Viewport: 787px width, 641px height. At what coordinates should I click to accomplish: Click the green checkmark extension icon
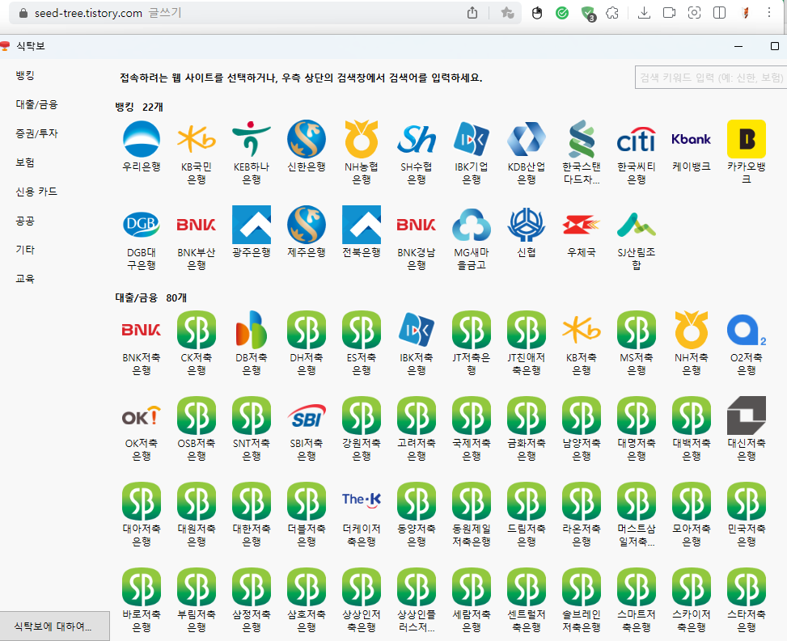562,13
